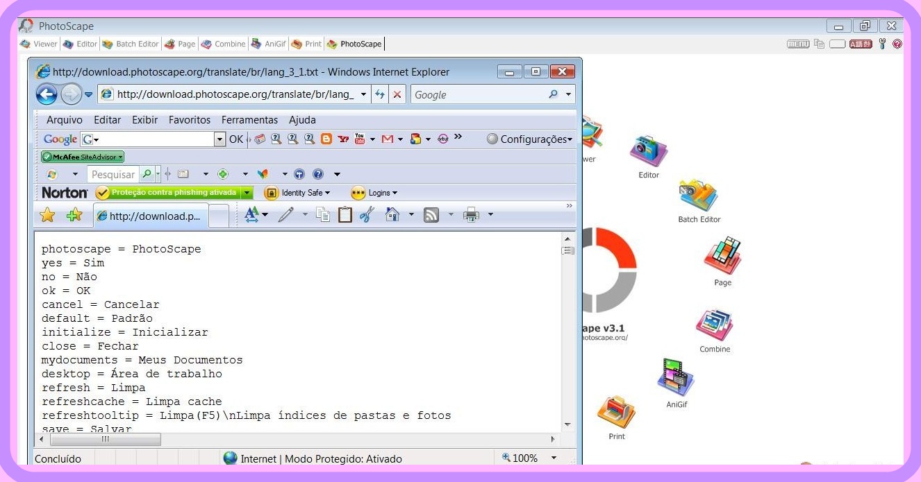The height and width of the screenshot is (482, 921).
Task: Open PhotoScape wrench settings icon
Action: click(883, 44)
